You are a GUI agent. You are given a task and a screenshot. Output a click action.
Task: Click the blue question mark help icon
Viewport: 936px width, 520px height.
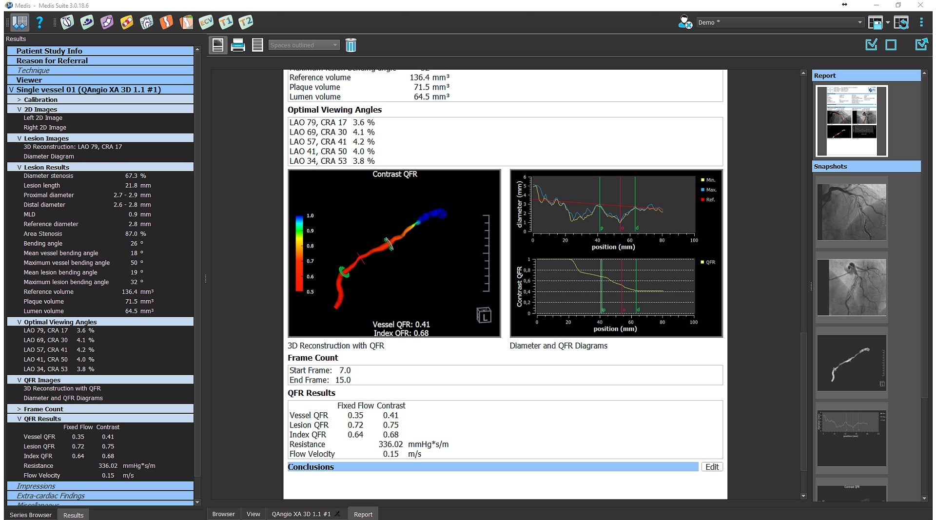[39, 22]
